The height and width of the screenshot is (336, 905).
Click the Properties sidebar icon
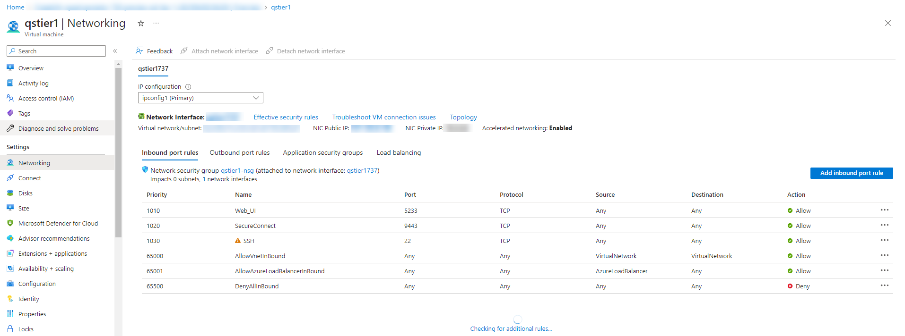coord(10,314)
